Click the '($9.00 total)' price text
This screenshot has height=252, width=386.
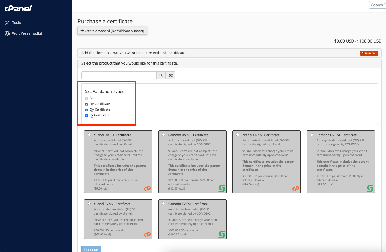(x=102, y=189)
